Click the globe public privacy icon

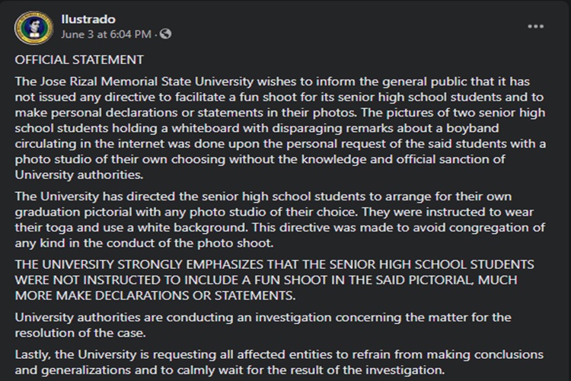[x=166, y=34]
